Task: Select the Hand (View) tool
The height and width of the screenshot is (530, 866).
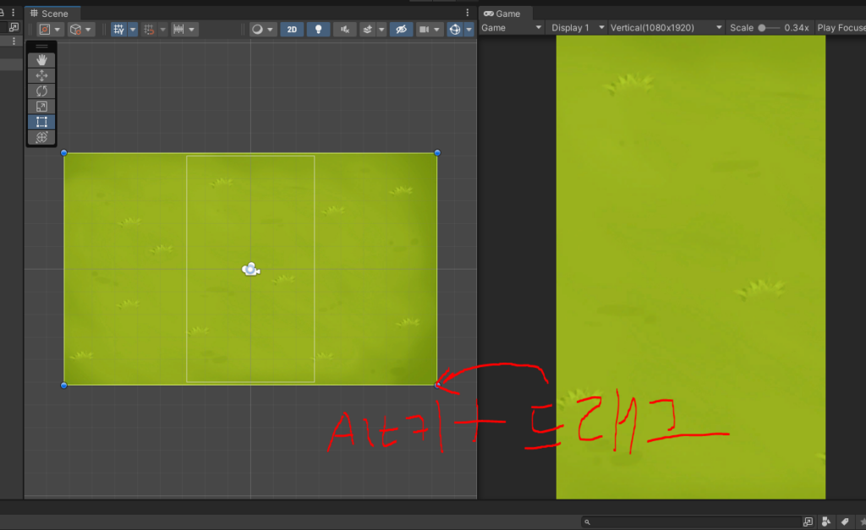Action: [x=41, y=61]
